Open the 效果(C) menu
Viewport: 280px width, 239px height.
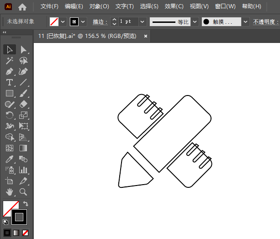click(174, 7)
